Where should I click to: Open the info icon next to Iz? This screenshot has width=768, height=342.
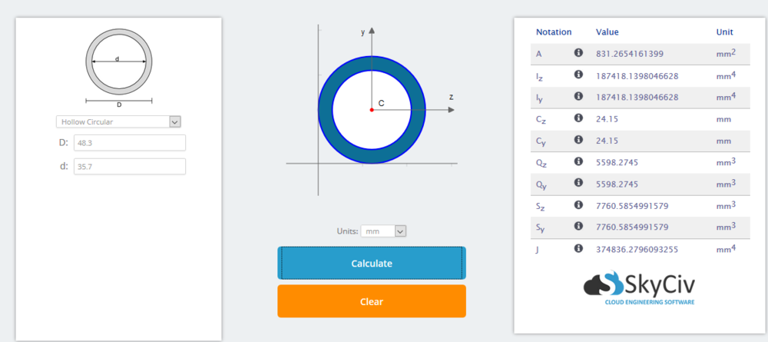point(578,75)
